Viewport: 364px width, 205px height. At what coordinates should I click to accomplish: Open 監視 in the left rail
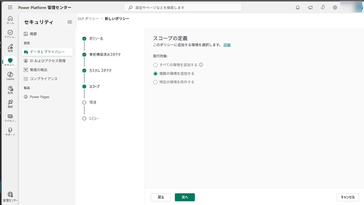coord(10,90)
